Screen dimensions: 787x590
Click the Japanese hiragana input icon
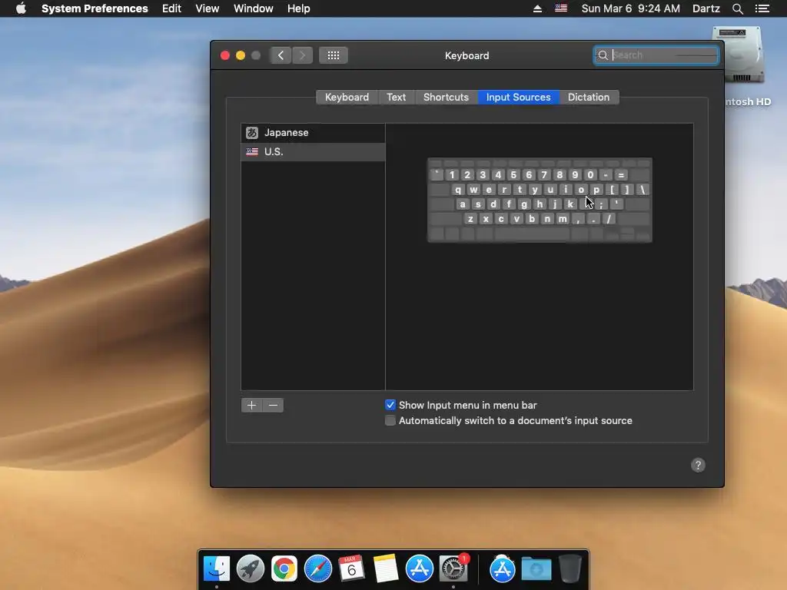pos(252,132)
